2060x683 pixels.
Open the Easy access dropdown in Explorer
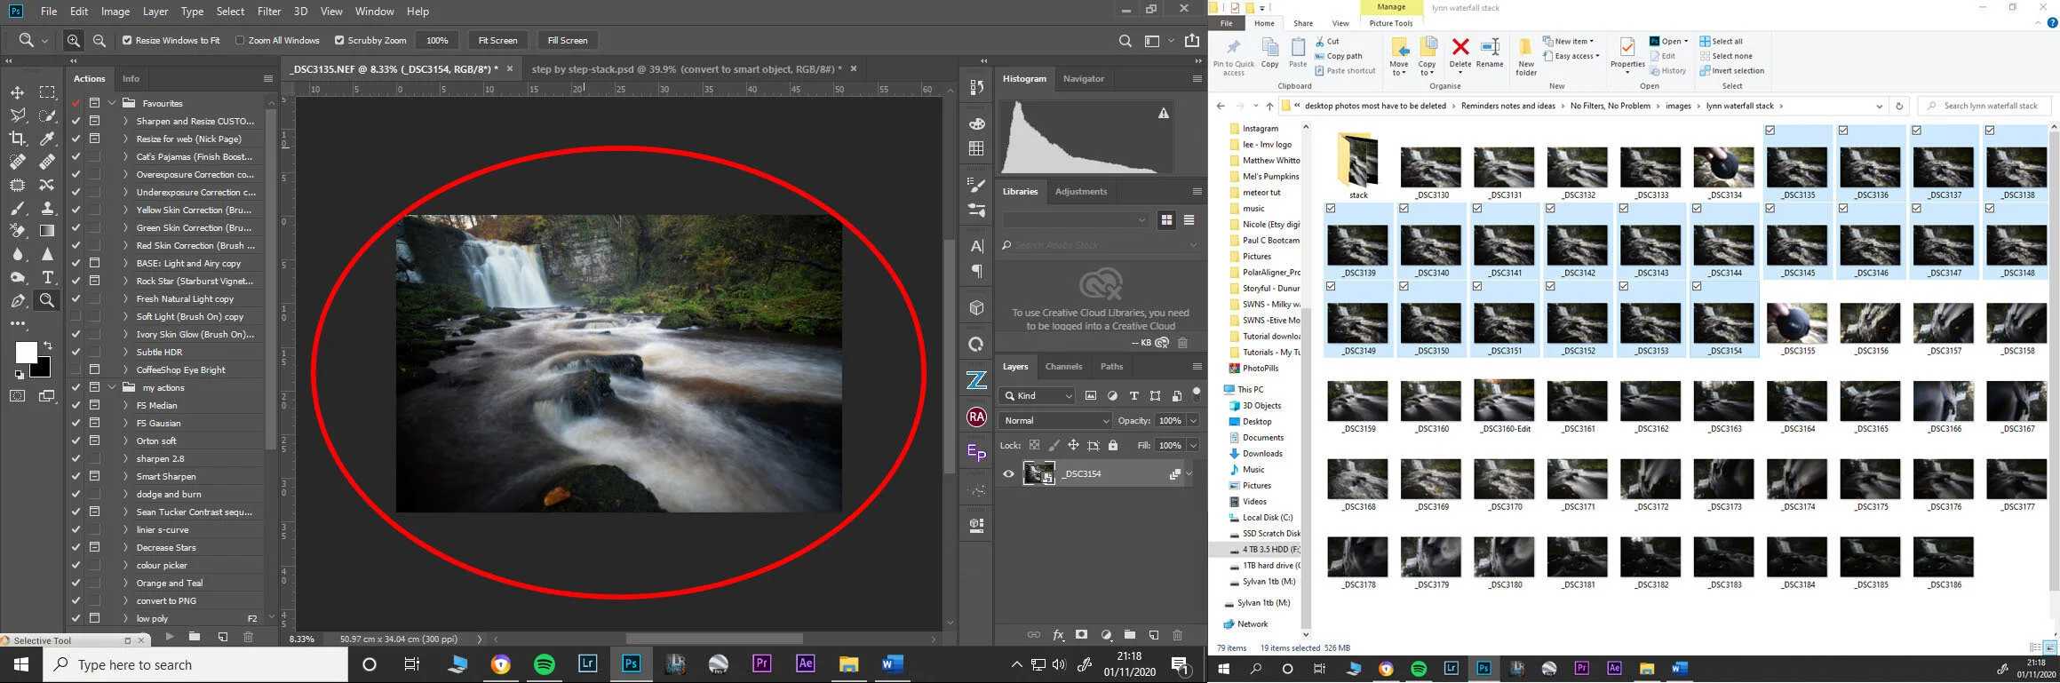tap(1571, 56)
